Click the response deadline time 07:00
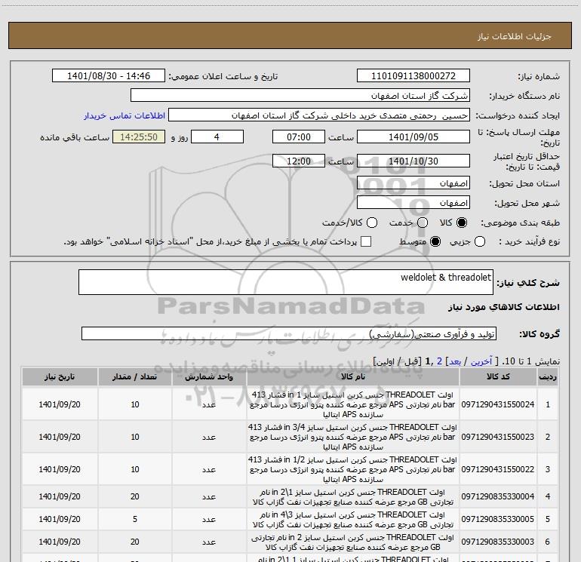The width and height of the screenshot is (581, 562). click(299, 137)
